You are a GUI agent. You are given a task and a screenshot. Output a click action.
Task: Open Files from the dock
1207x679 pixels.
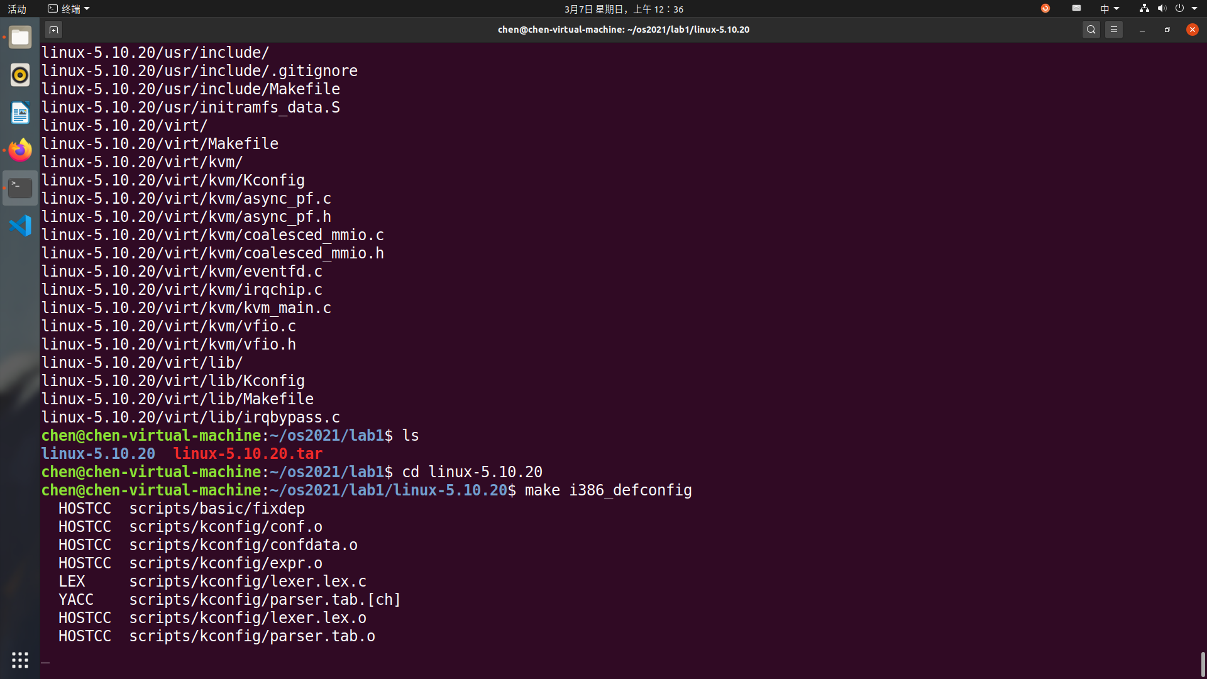pos(20,38)
